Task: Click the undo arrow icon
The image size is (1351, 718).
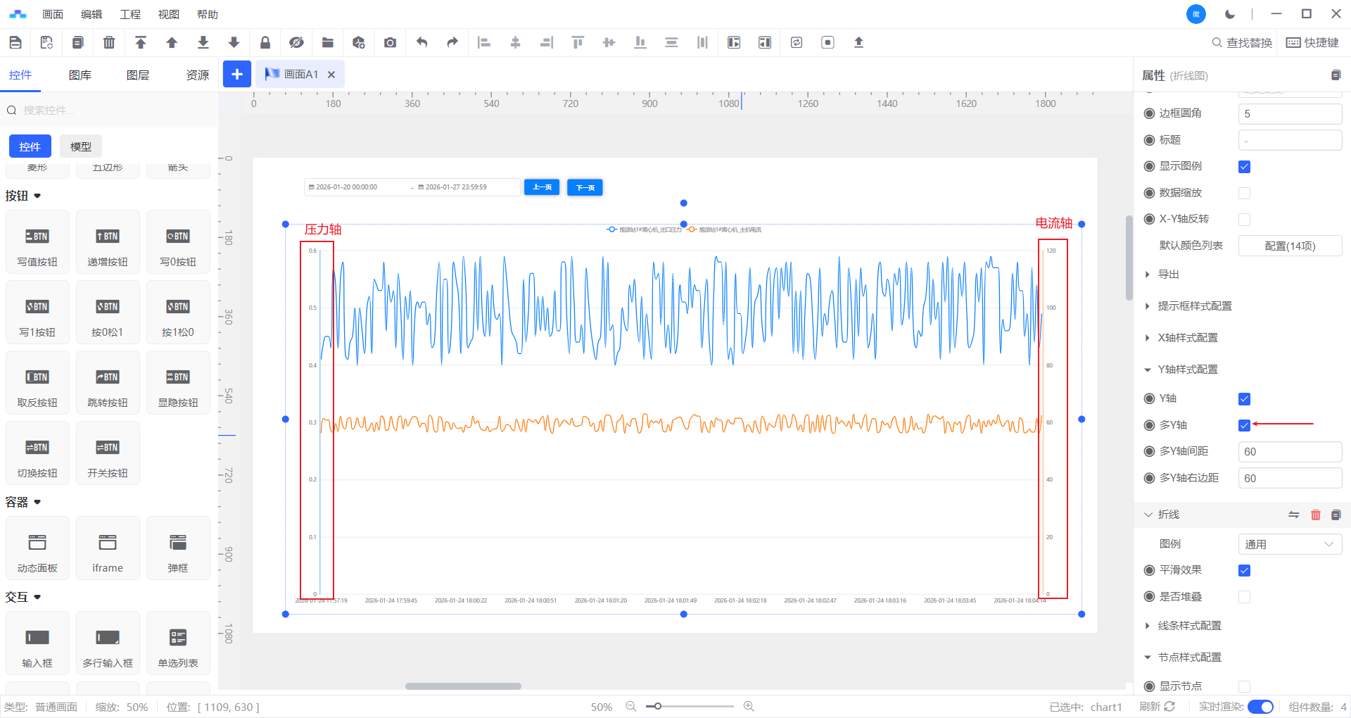Action: tap(421, 43)
